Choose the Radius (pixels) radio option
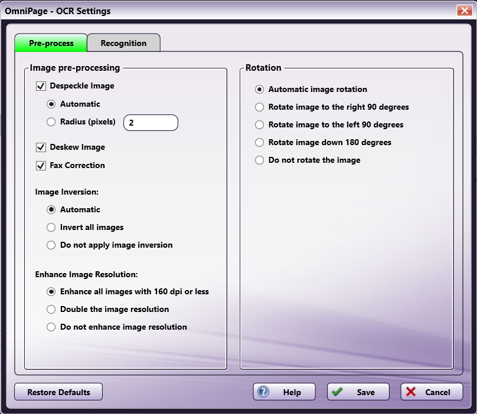Viewport: 477px width, 414px height. pyautogui.click(x=51, y=122)
